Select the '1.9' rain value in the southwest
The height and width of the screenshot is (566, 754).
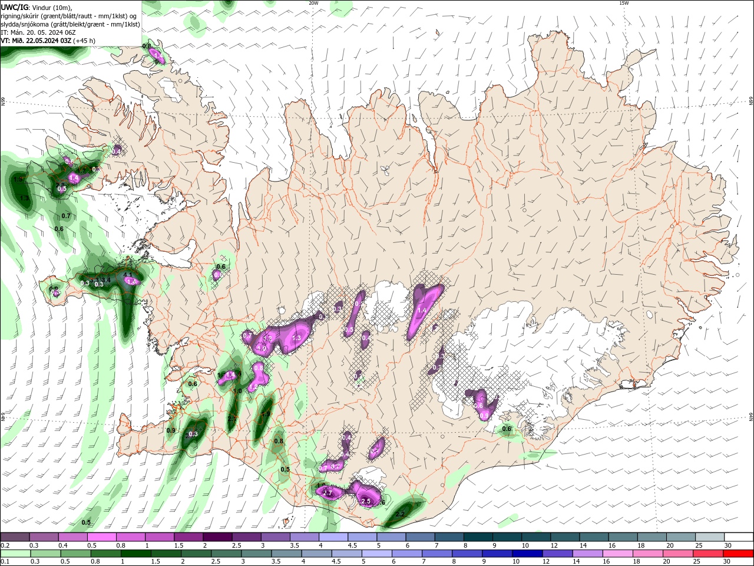pyautogui.click(x=266, y=414)
